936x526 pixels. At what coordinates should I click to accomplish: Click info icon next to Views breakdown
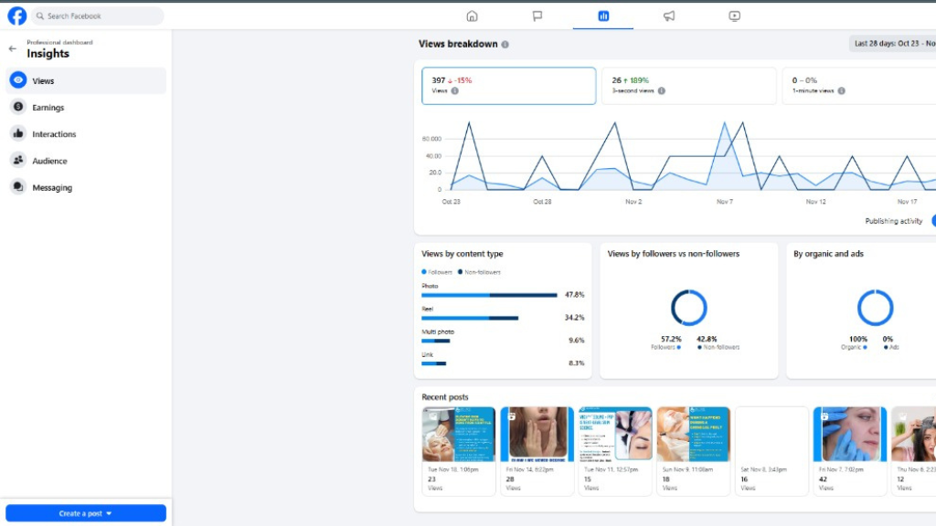click(x=505, y=45)
